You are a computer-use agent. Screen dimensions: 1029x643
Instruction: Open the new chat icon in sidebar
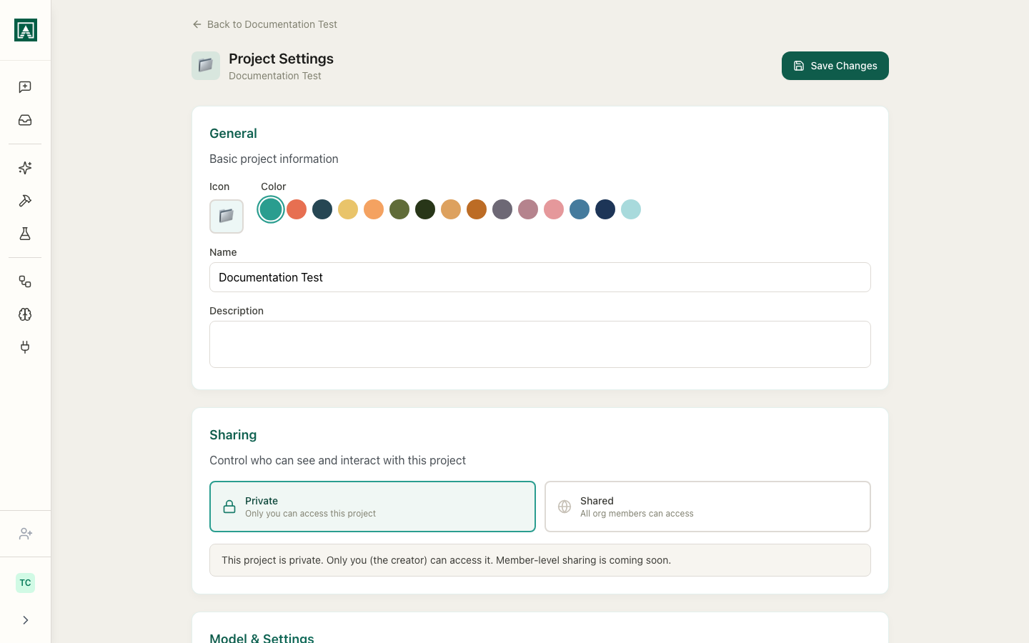click(x=25, y=86)
